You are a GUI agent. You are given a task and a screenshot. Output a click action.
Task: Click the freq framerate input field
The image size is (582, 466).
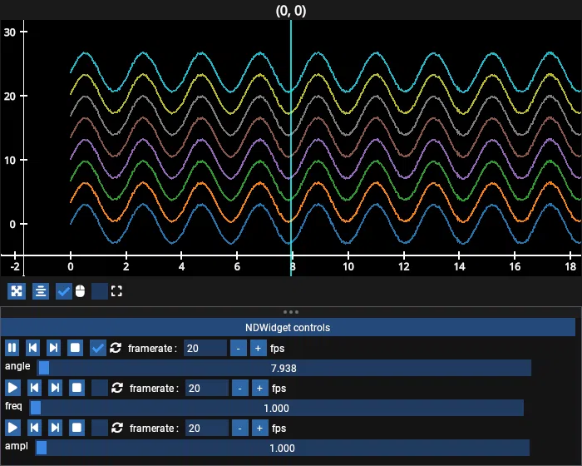[207, 388]
